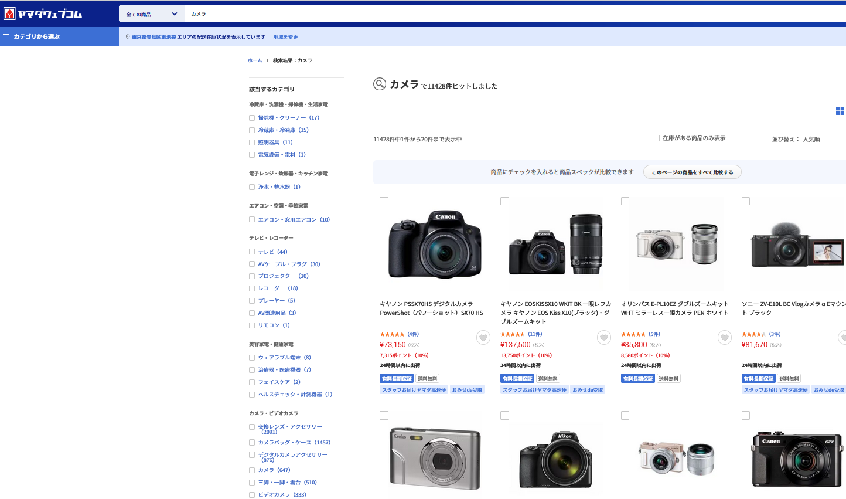Screen dimensions: 846x499
Task: Open the 全ての商品 category dropdown
Action: click(151, 14)
